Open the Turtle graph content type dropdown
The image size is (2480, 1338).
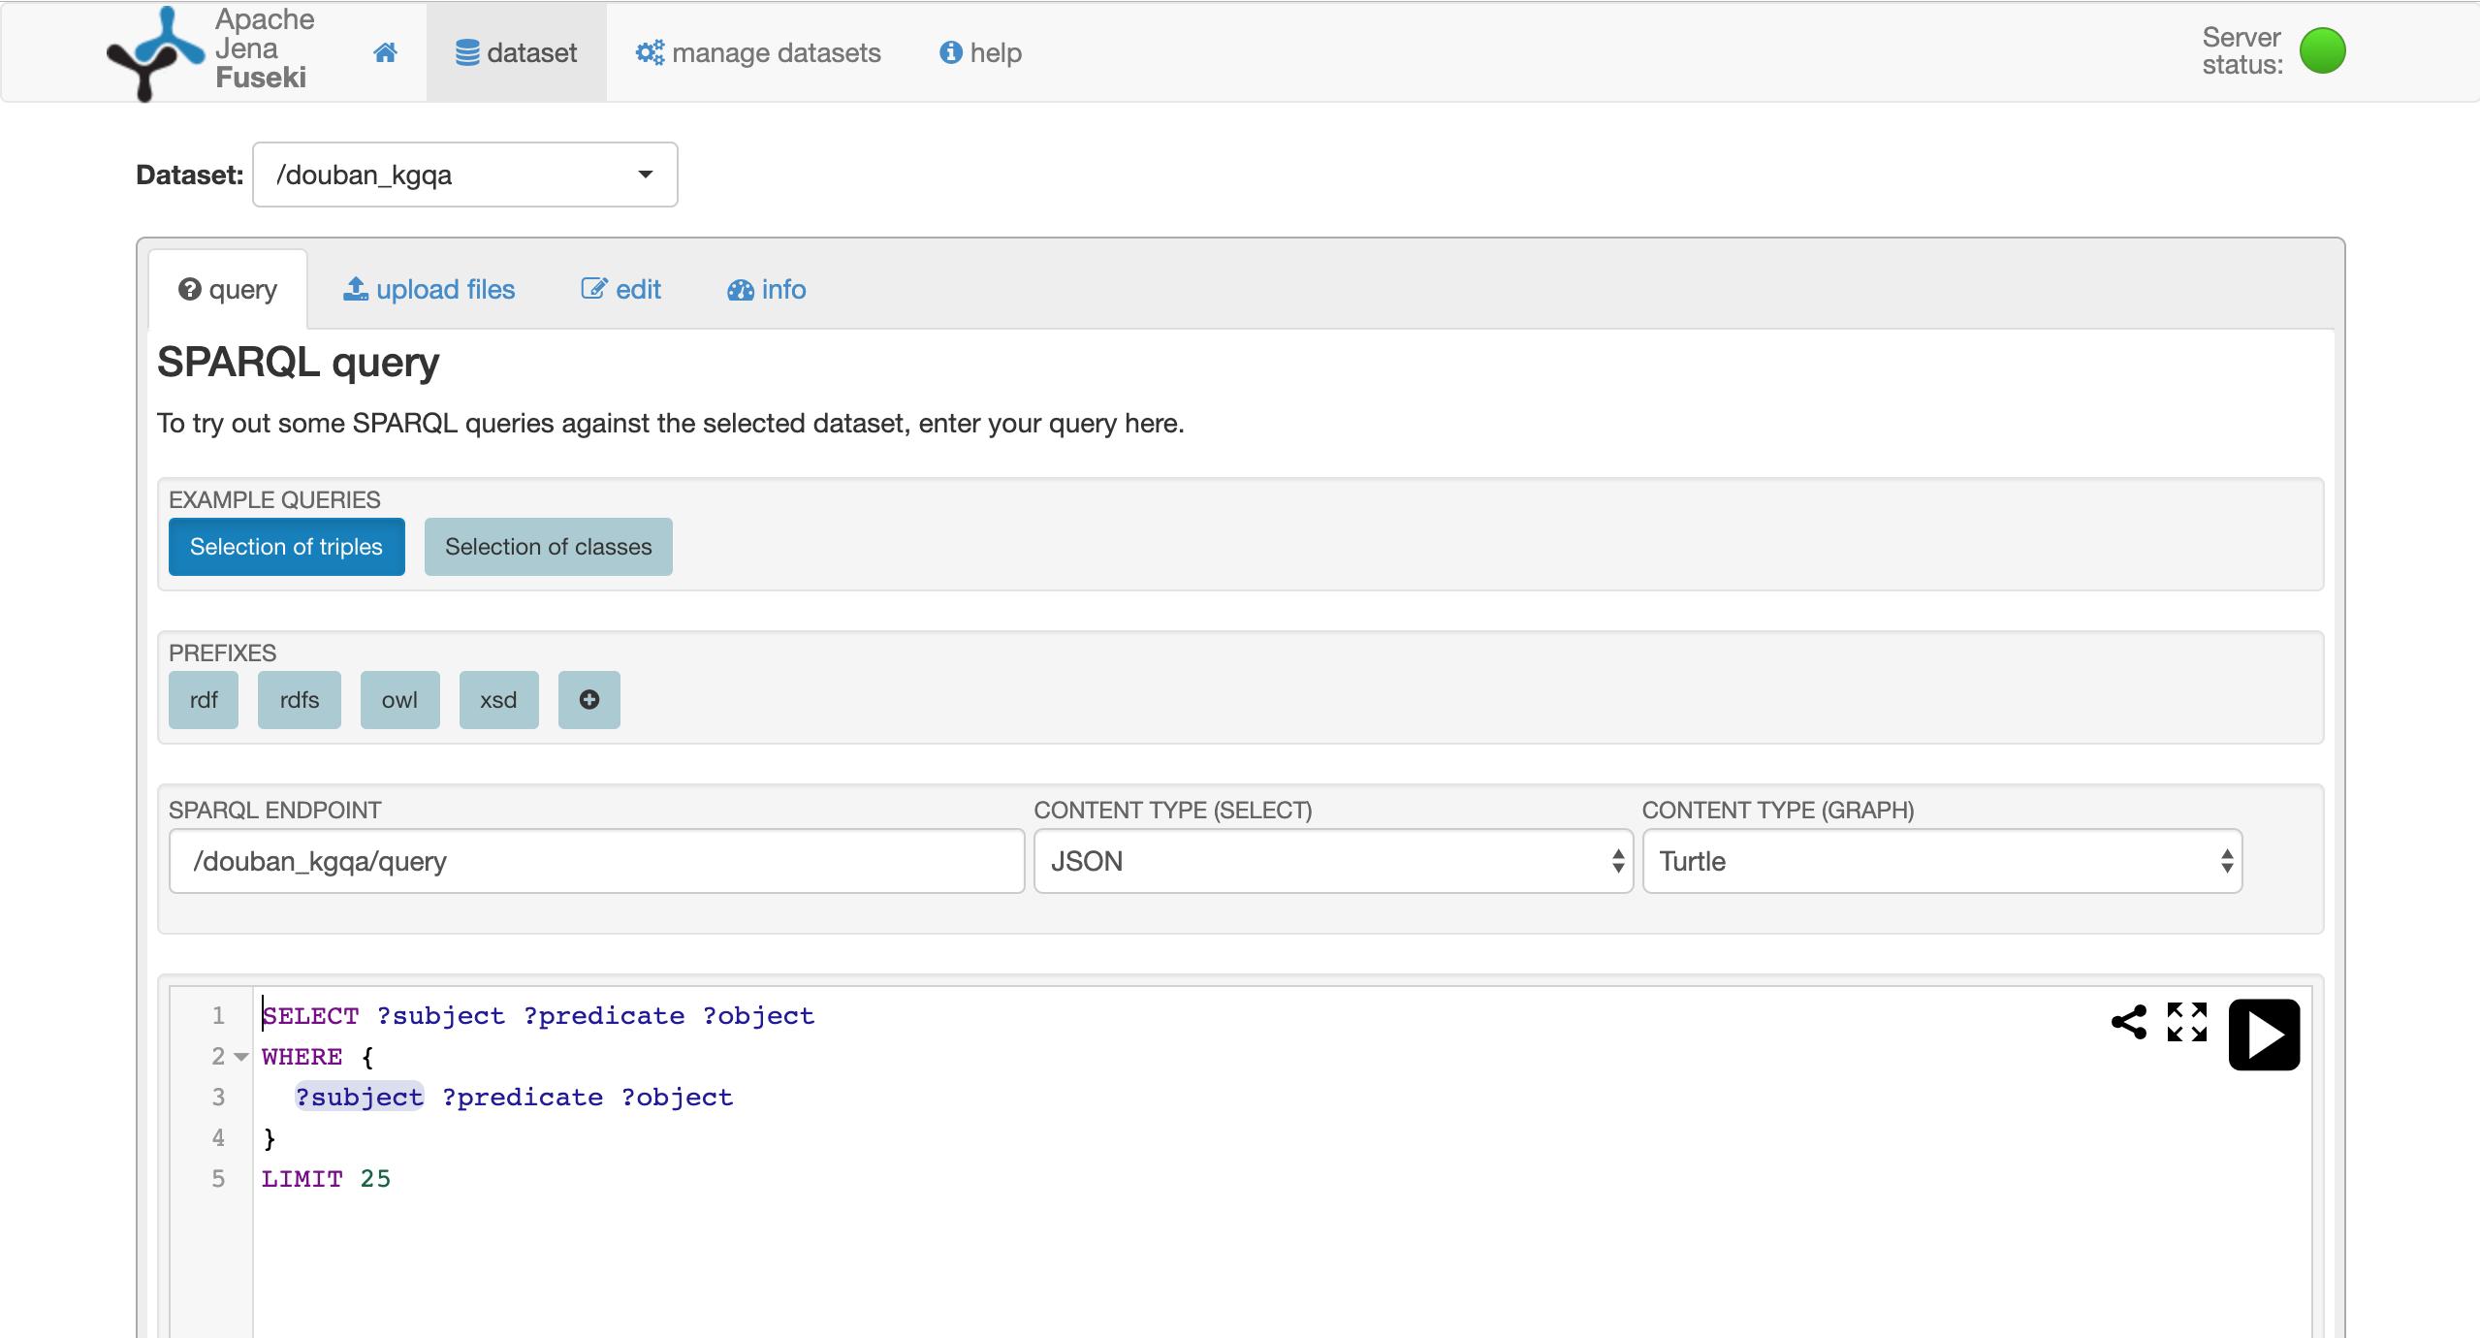(x=1942, y=861)
